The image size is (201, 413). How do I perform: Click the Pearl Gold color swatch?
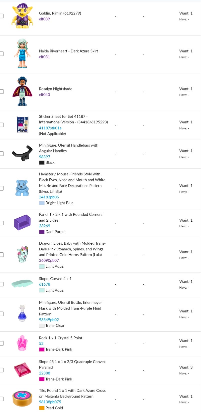tap(42, 408)
